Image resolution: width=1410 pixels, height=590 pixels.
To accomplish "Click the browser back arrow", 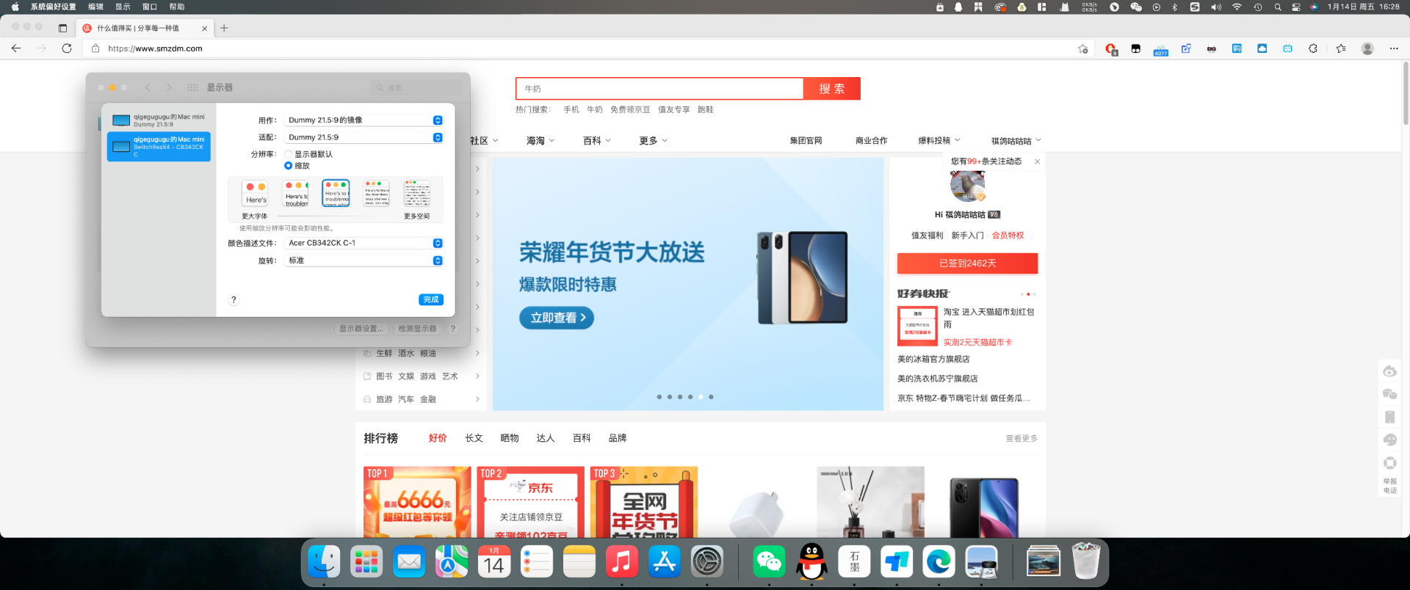I will pyautogui.click(x=16, y=48).
